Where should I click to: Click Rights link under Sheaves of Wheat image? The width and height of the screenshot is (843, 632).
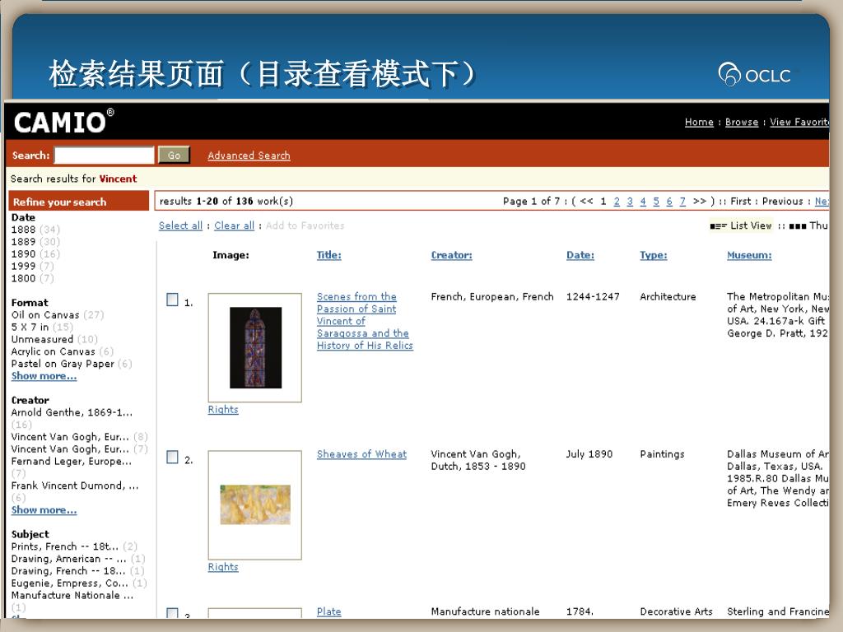point(223,567)
